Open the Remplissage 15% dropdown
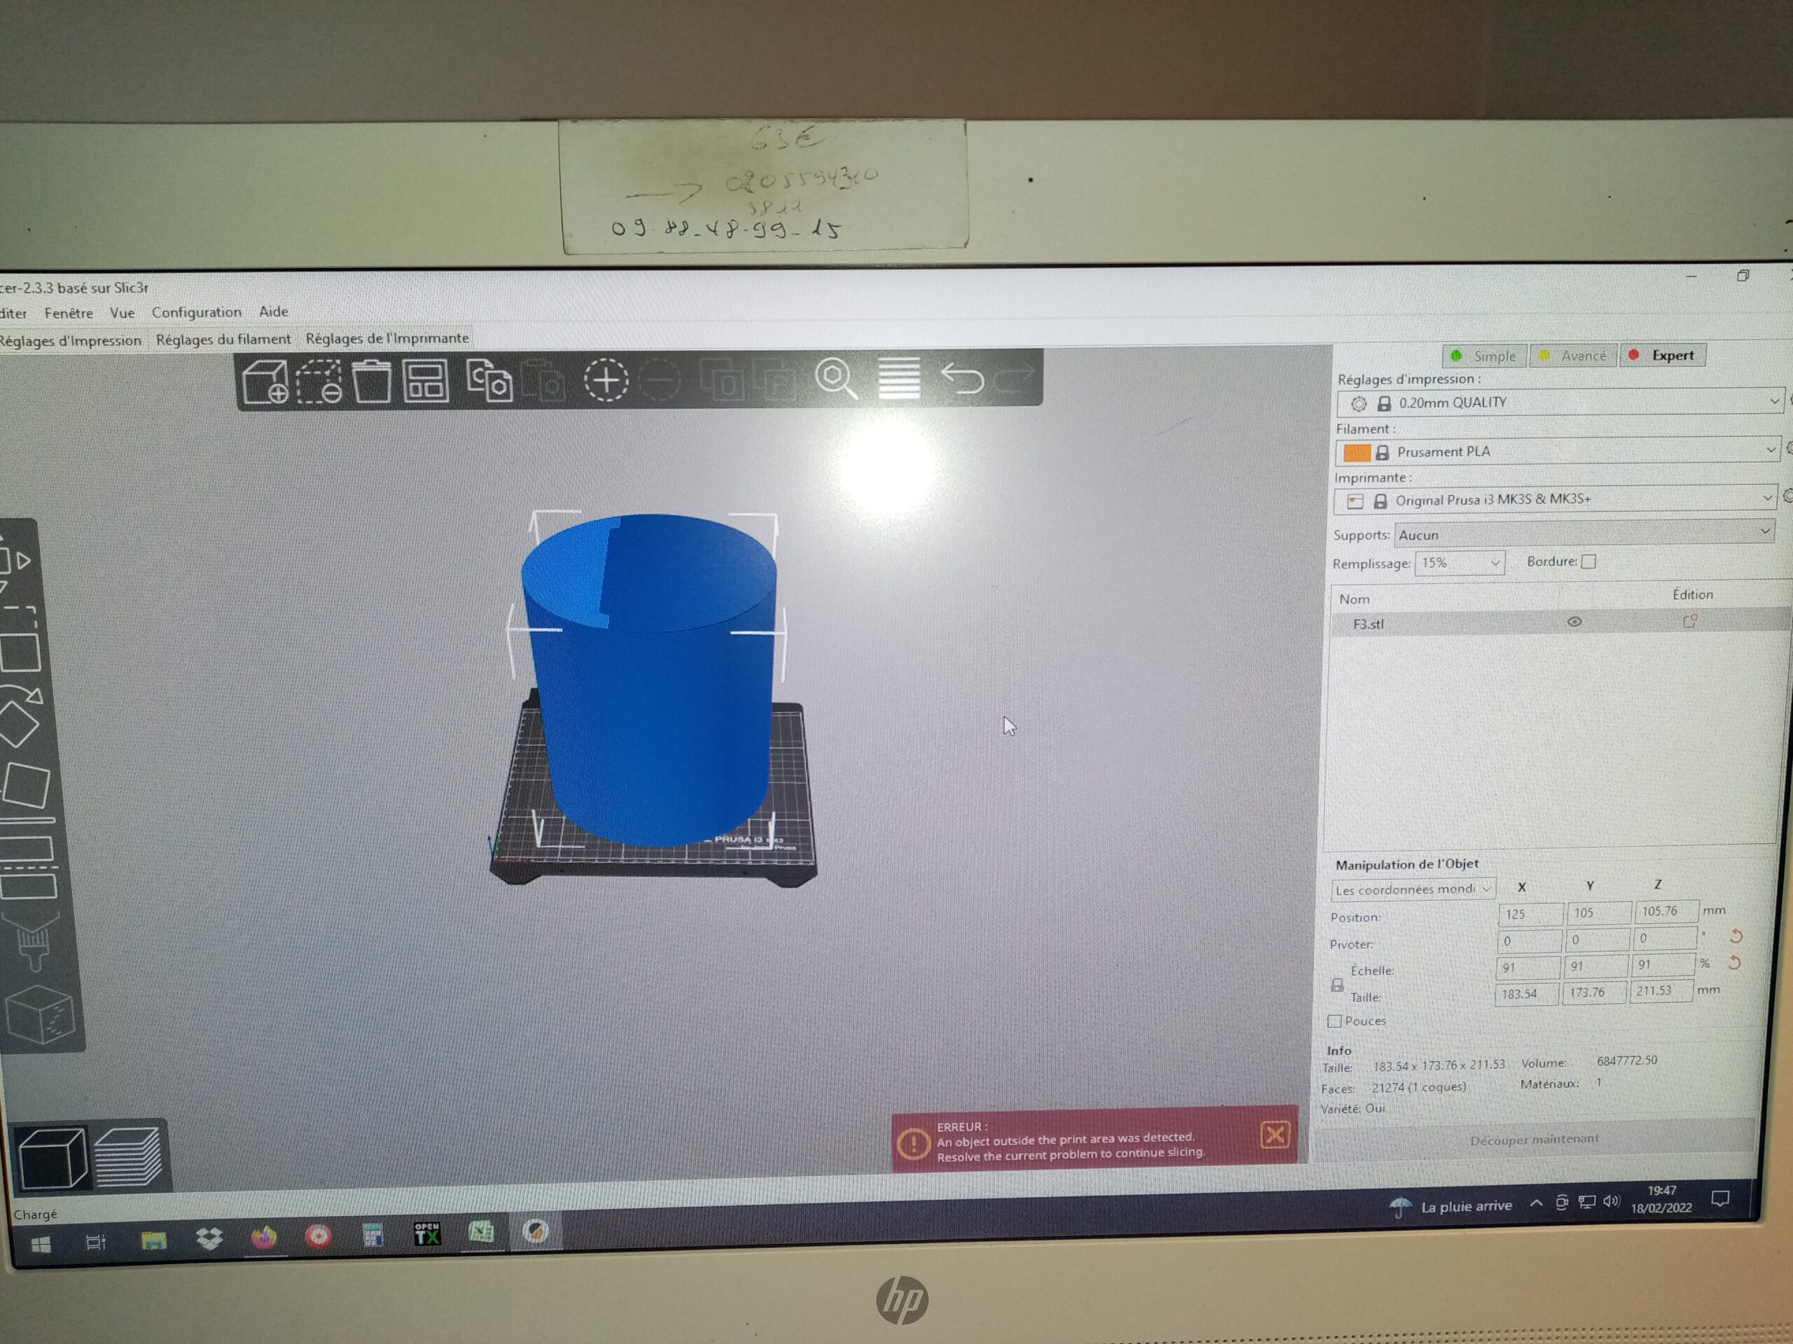Image resolution: width=1793 pixels, height=1344 pixels. (x=1460, y=563)
